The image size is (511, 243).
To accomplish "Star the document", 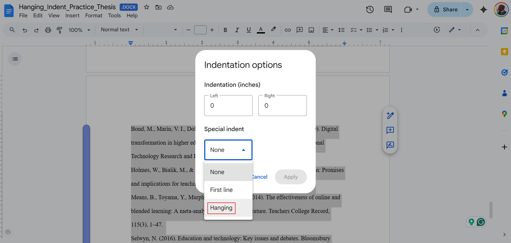I will 147,7.
